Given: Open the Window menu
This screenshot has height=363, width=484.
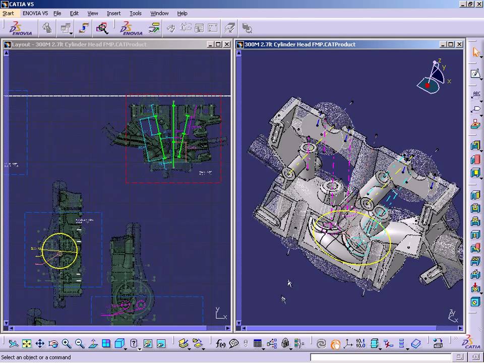Looking at the screenshot, I should tap(159, 13).
